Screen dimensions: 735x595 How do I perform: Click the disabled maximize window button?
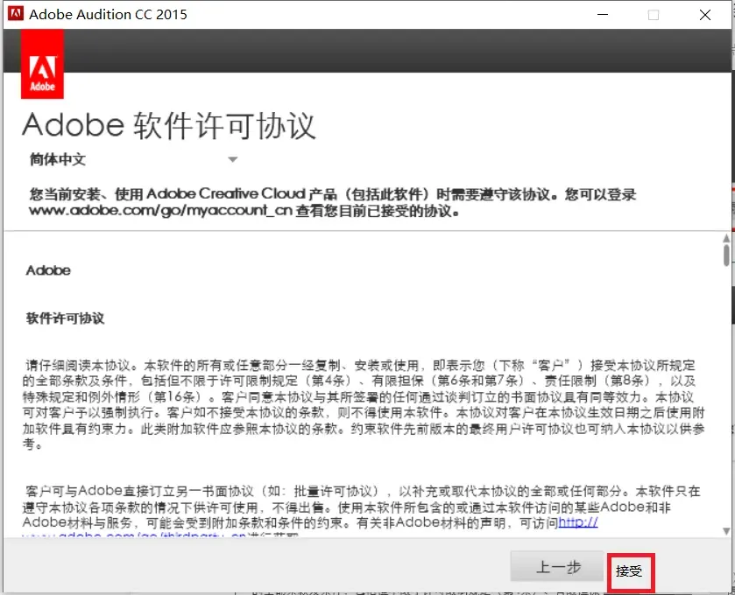tap(654, 15)
